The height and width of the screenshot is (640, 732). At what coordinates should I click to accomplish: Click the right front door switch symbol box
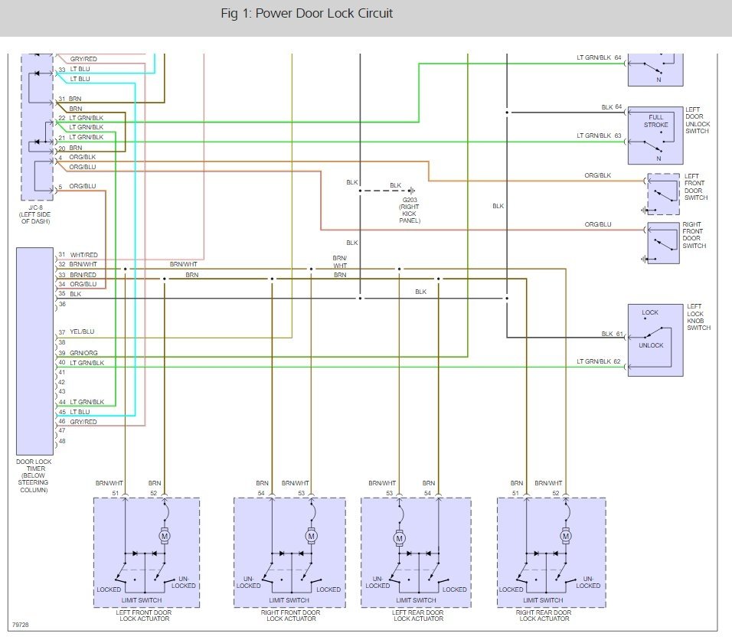pos(663,243)
